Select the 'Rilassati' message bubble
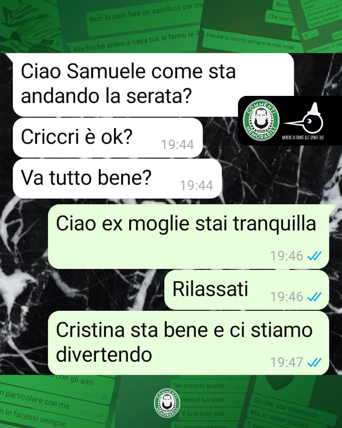The height and width of the screenshot is (428, 342). pos(247,290)
